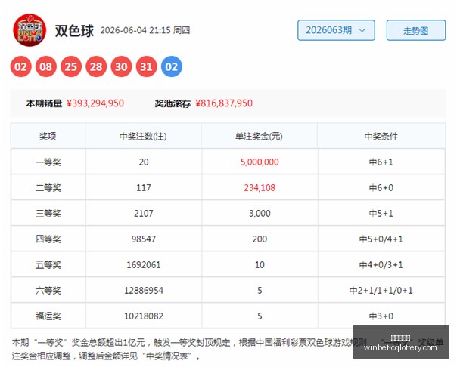Click red ball number 30
Screen dimensions: 457x367
121,67
